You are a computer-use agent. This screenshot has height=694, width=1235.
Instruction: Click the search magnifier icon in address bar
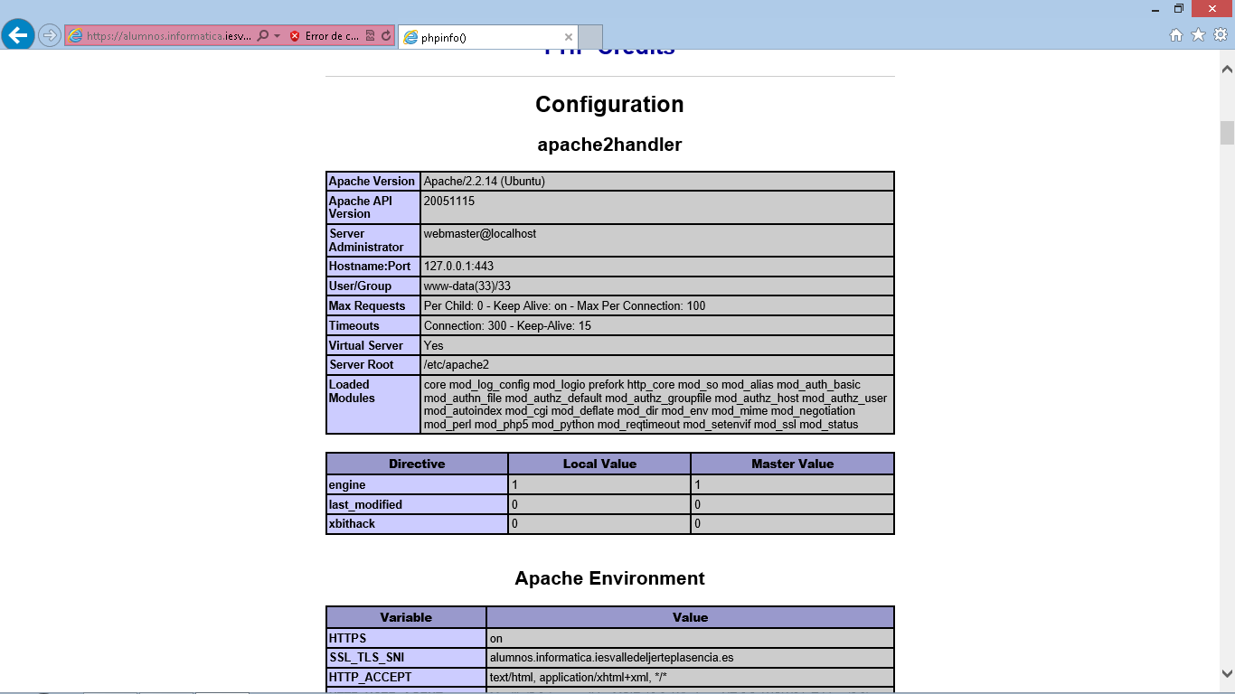(x=262, y=36)
